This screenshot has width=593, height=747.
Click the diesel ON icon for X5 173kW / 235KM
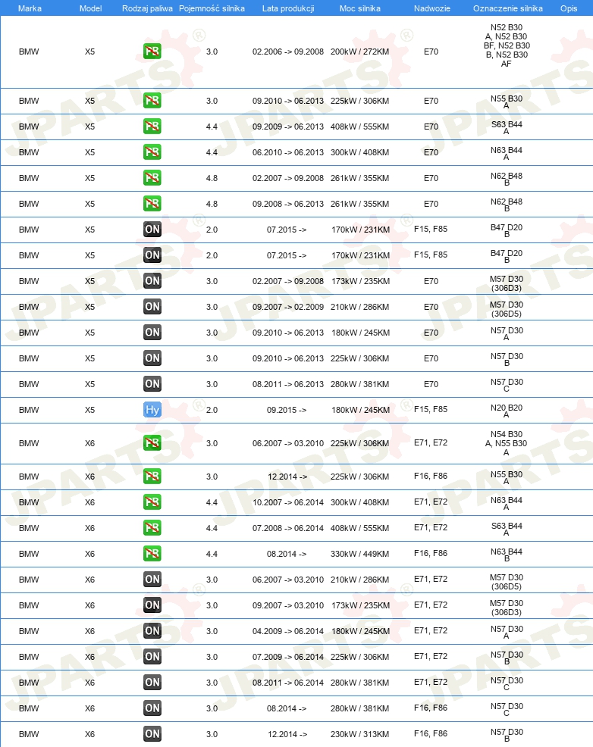(x=152, y=280)
